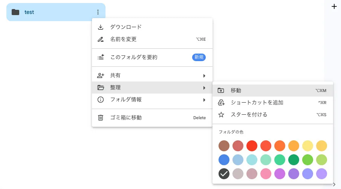Expand the 共有 submenu arrow
The height and width of the screenshot is (189, 341).
pyautogui.click(x=204, y=76)
